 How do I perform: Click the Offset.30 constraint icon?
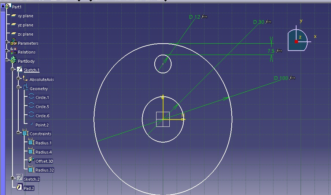coord(31,161)
